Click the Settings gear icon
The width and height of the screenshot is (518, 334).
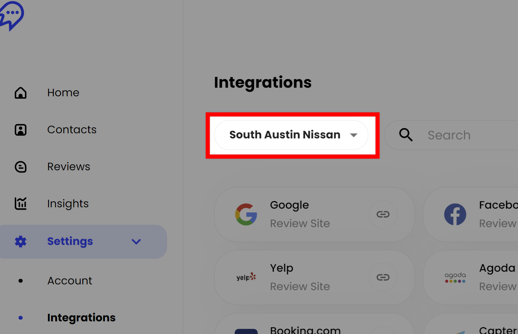(x=21, y=242)
